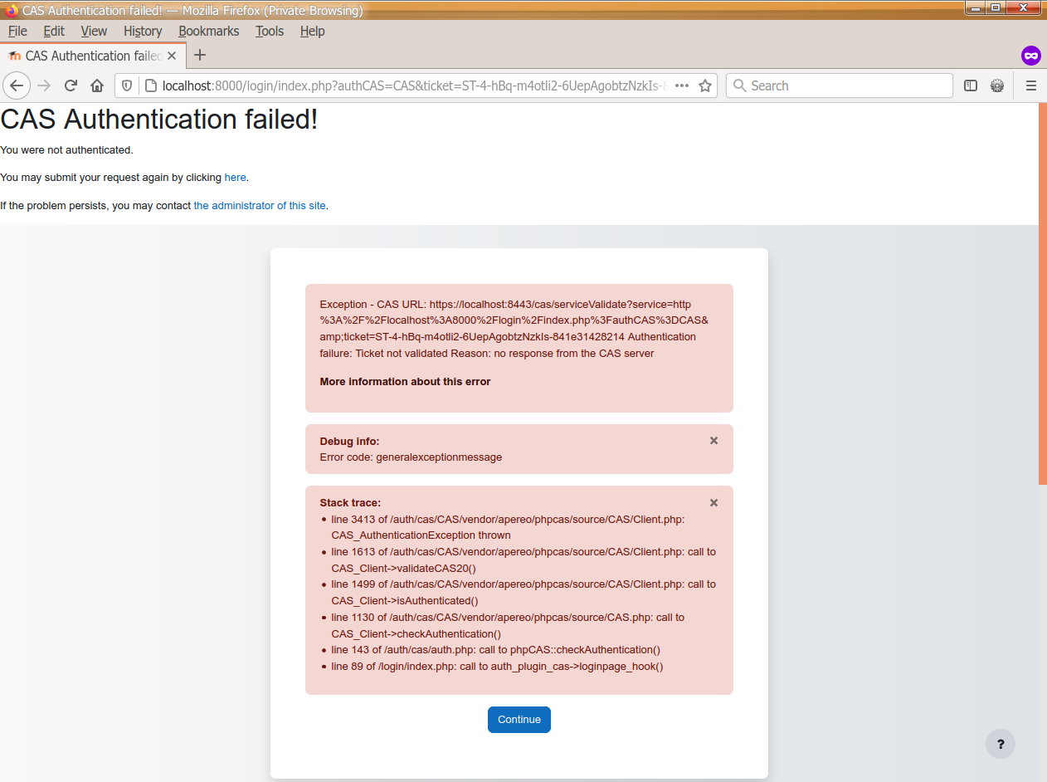
Task: Click the 'Debug info:' label
Action: tap(349, 441)
